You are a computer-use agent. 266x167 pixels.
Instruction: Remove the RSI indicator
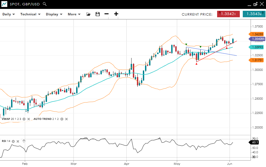coord(18,141)
